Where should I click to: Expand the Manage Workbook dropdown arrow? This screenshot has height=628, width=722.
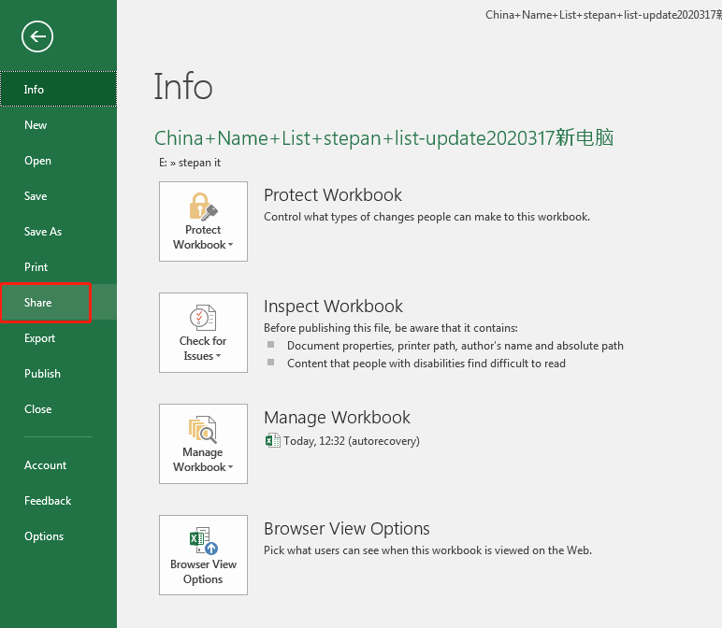[231, 467]
